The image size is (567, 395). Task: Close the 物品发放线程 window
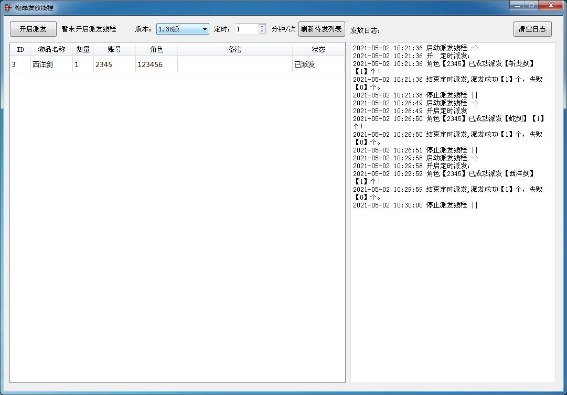pyautogui.click(x=551, y=5)
